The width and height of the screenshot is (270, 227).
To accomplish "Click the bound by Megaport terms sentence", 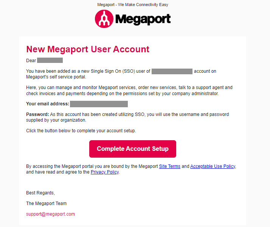I will tap(131, 169).
